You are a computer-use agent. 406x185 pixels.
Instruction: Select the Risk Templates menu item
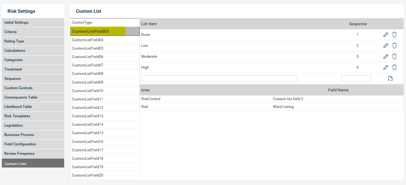coord(33,116)
